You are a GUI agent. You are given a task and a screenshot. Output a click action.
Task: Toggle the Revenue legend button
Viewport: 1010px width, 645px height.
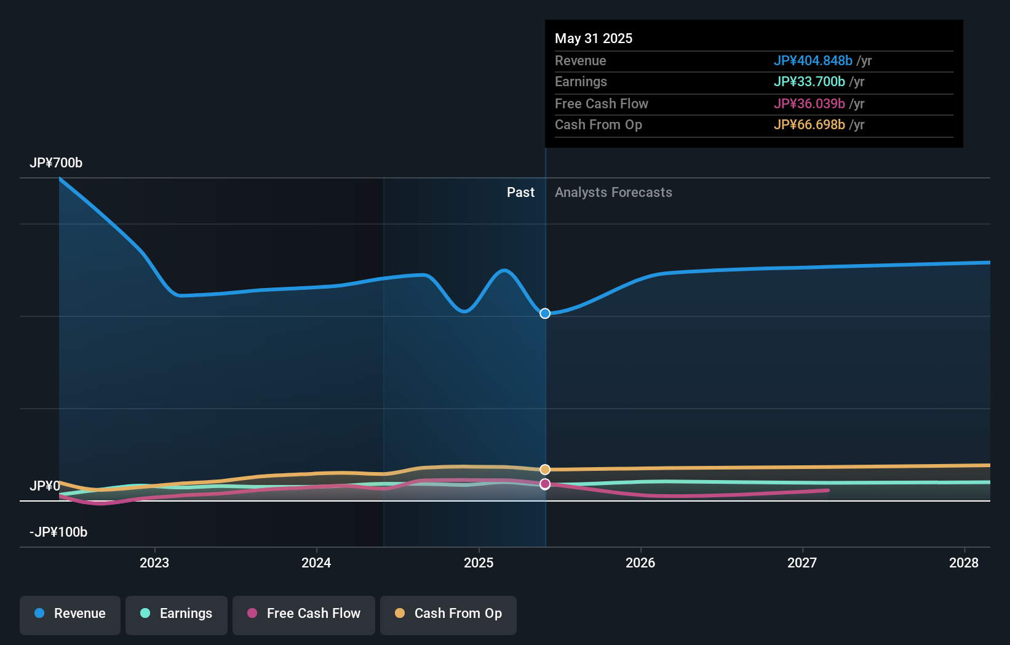click(x=70, y=615)
